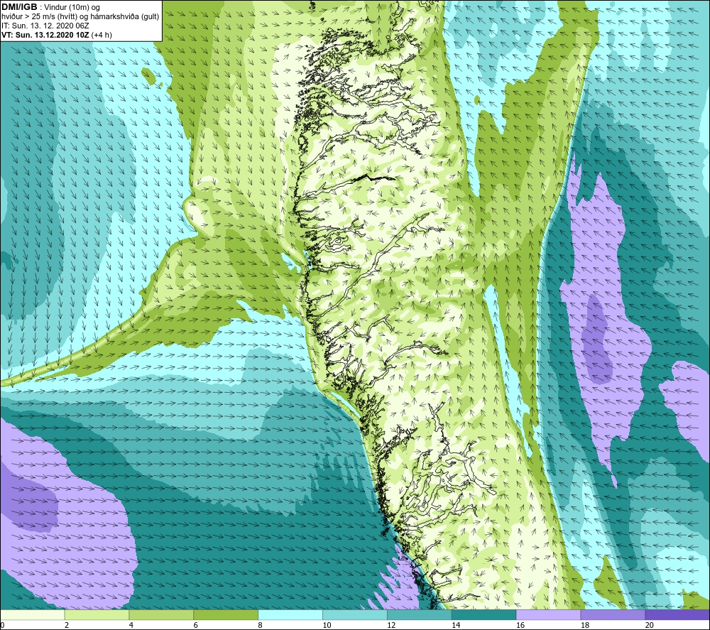Click the legend scale value 14

pyautogui.click(x=456, y=625)
